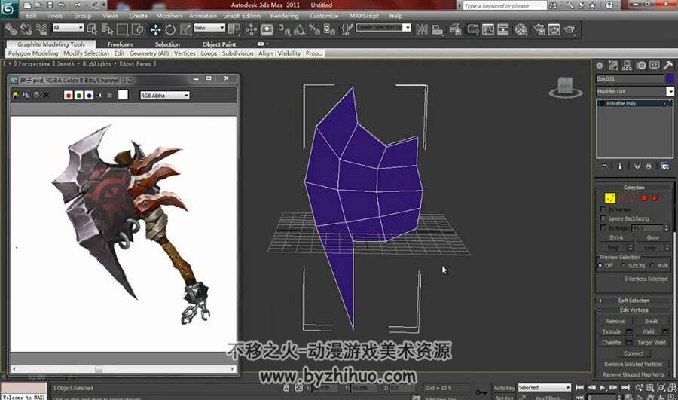
Task: Click the Break button
Action: tap(651, 322)
